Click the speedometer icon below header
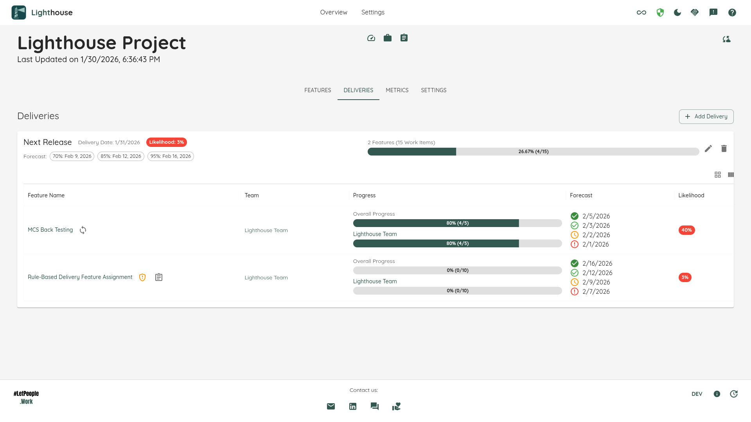 (371, 38)
